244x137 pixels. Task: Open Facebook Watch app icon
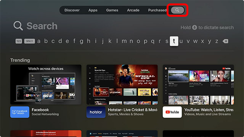[x=20, y=112]
